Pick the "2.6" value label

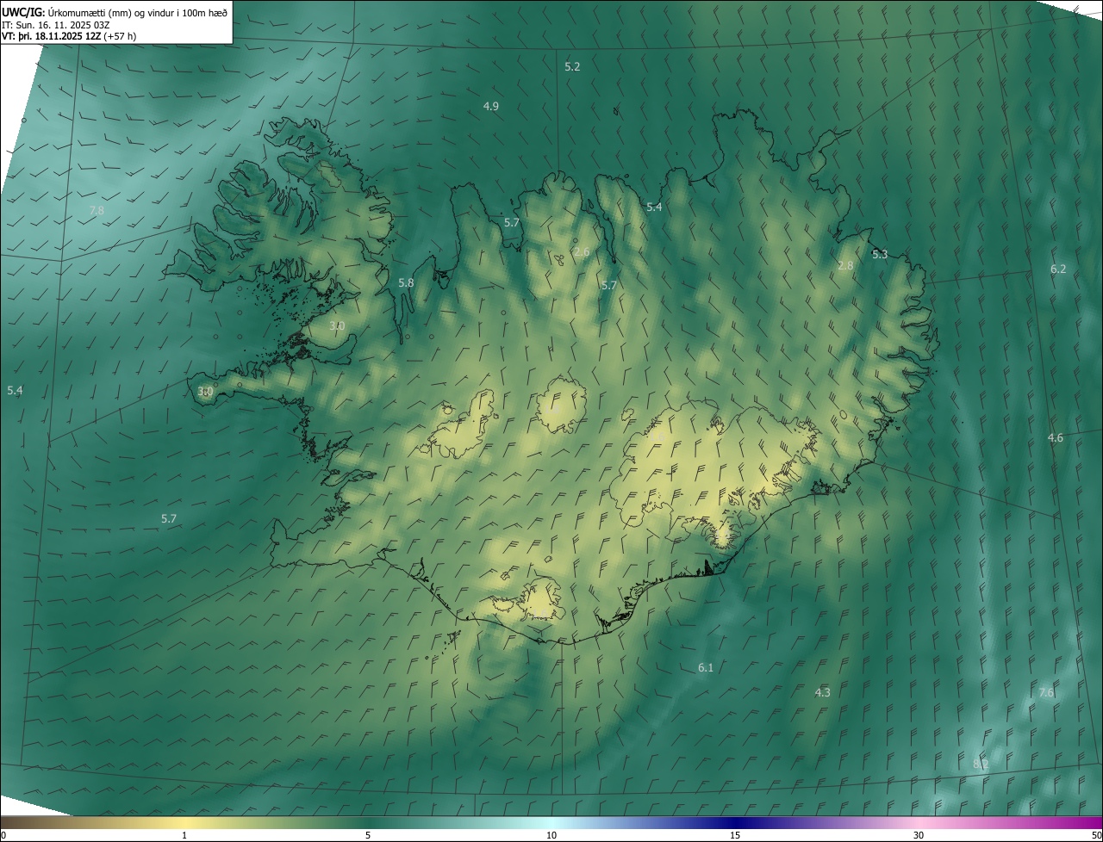(582, 252)
